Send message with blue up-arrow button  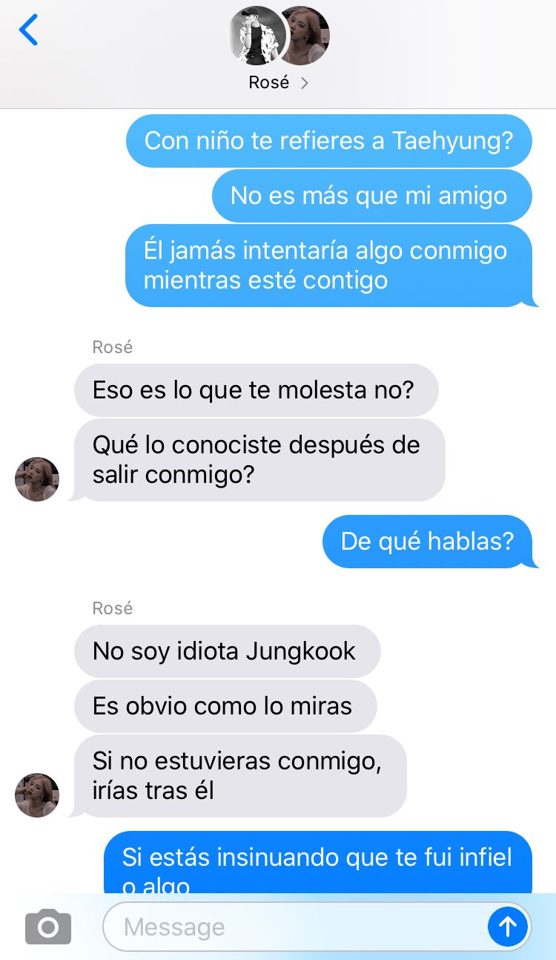coord(508,927)
